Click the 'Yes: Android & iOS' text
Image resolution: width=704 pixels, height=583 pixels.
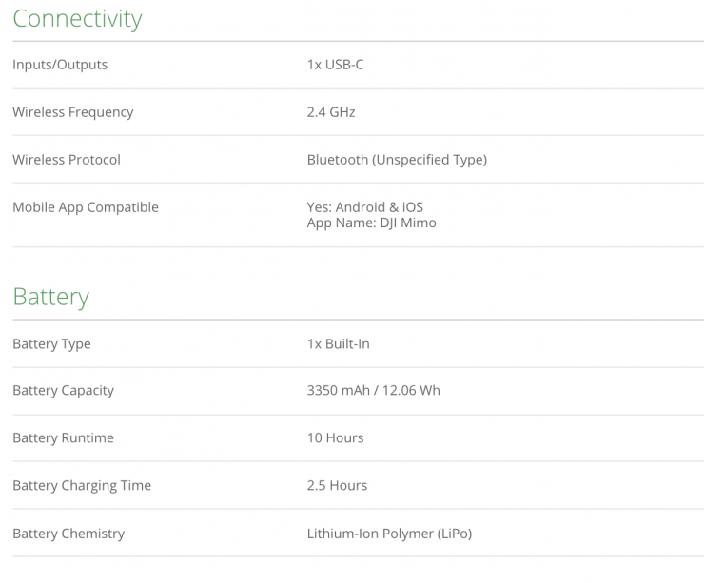[365, 207]
